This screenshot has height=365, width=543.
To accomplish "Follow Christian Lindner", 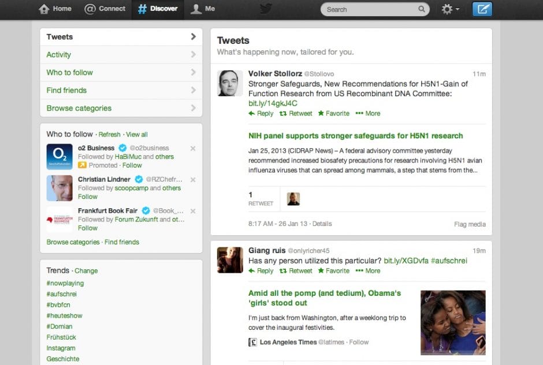I will point(87,196).
